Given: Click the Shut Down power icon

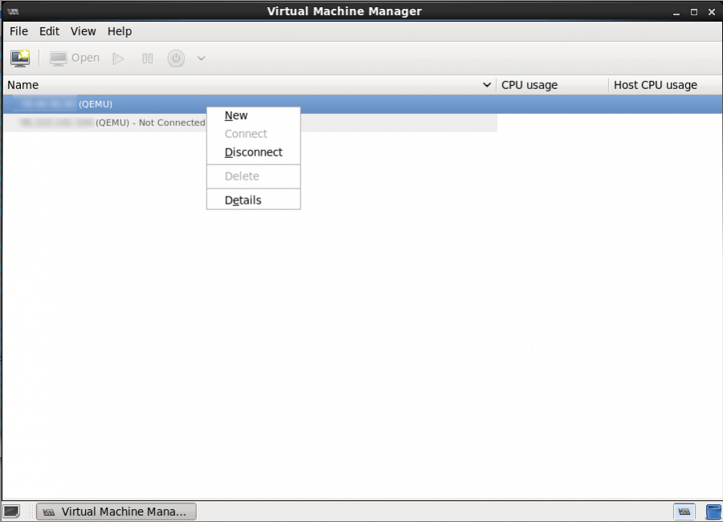Looking at the screenshot, I should 176,58.
